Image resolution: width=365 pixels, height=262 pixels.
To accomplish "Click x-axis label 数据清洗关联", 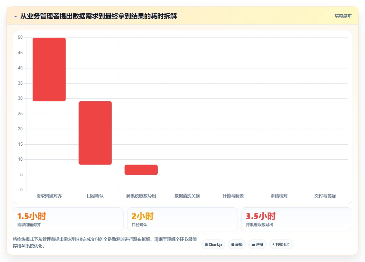I will (187, 196).
